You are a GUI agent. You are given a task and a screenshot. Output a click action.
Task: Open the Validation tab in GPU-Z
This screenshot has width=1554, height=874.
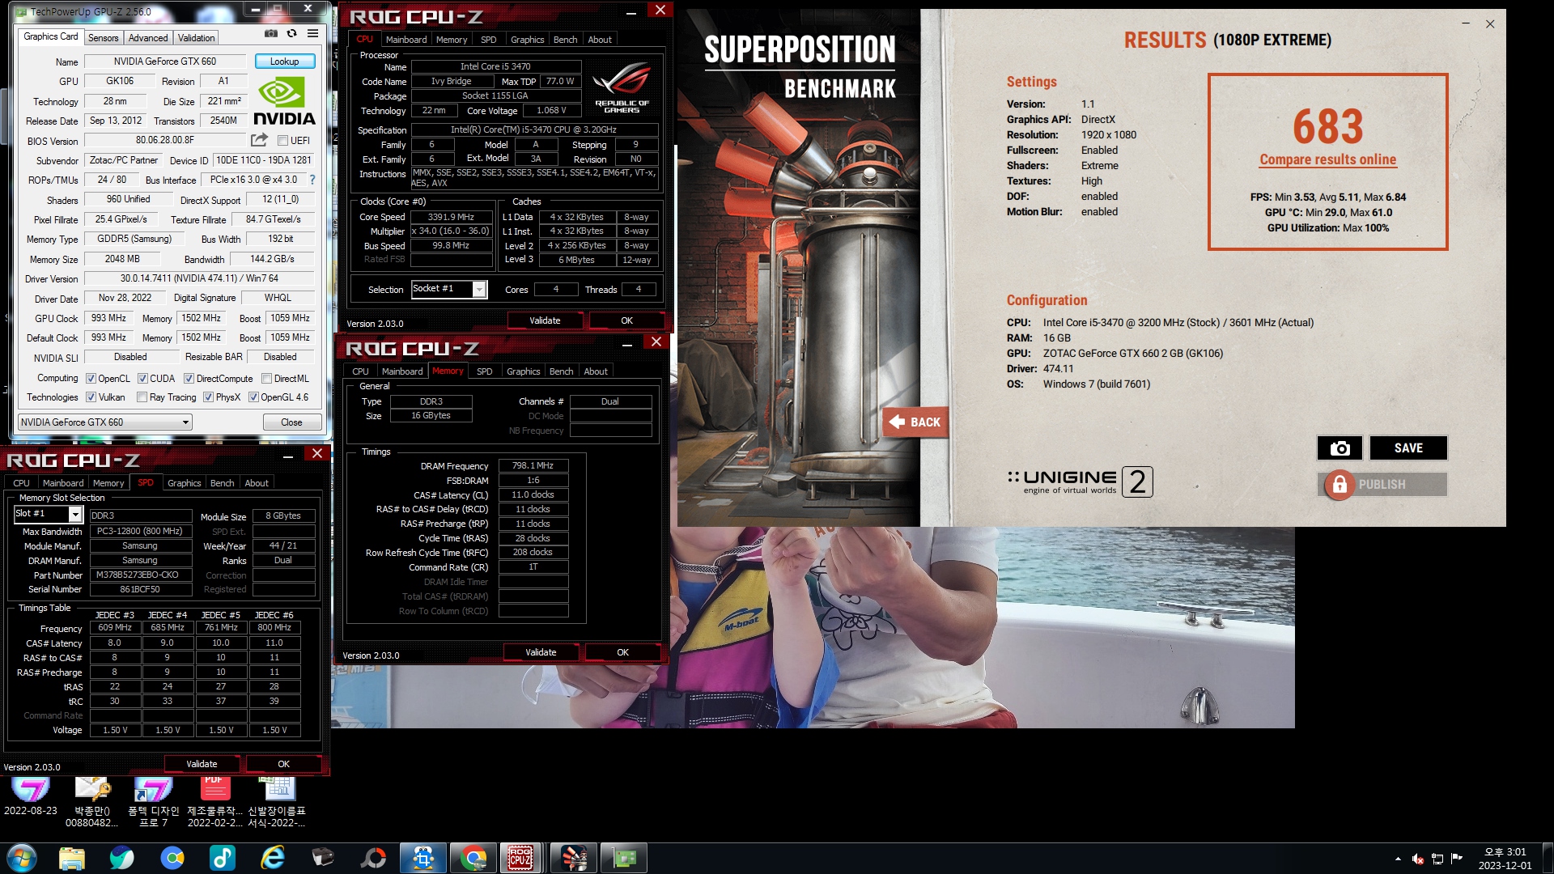(x=196, y=37)
